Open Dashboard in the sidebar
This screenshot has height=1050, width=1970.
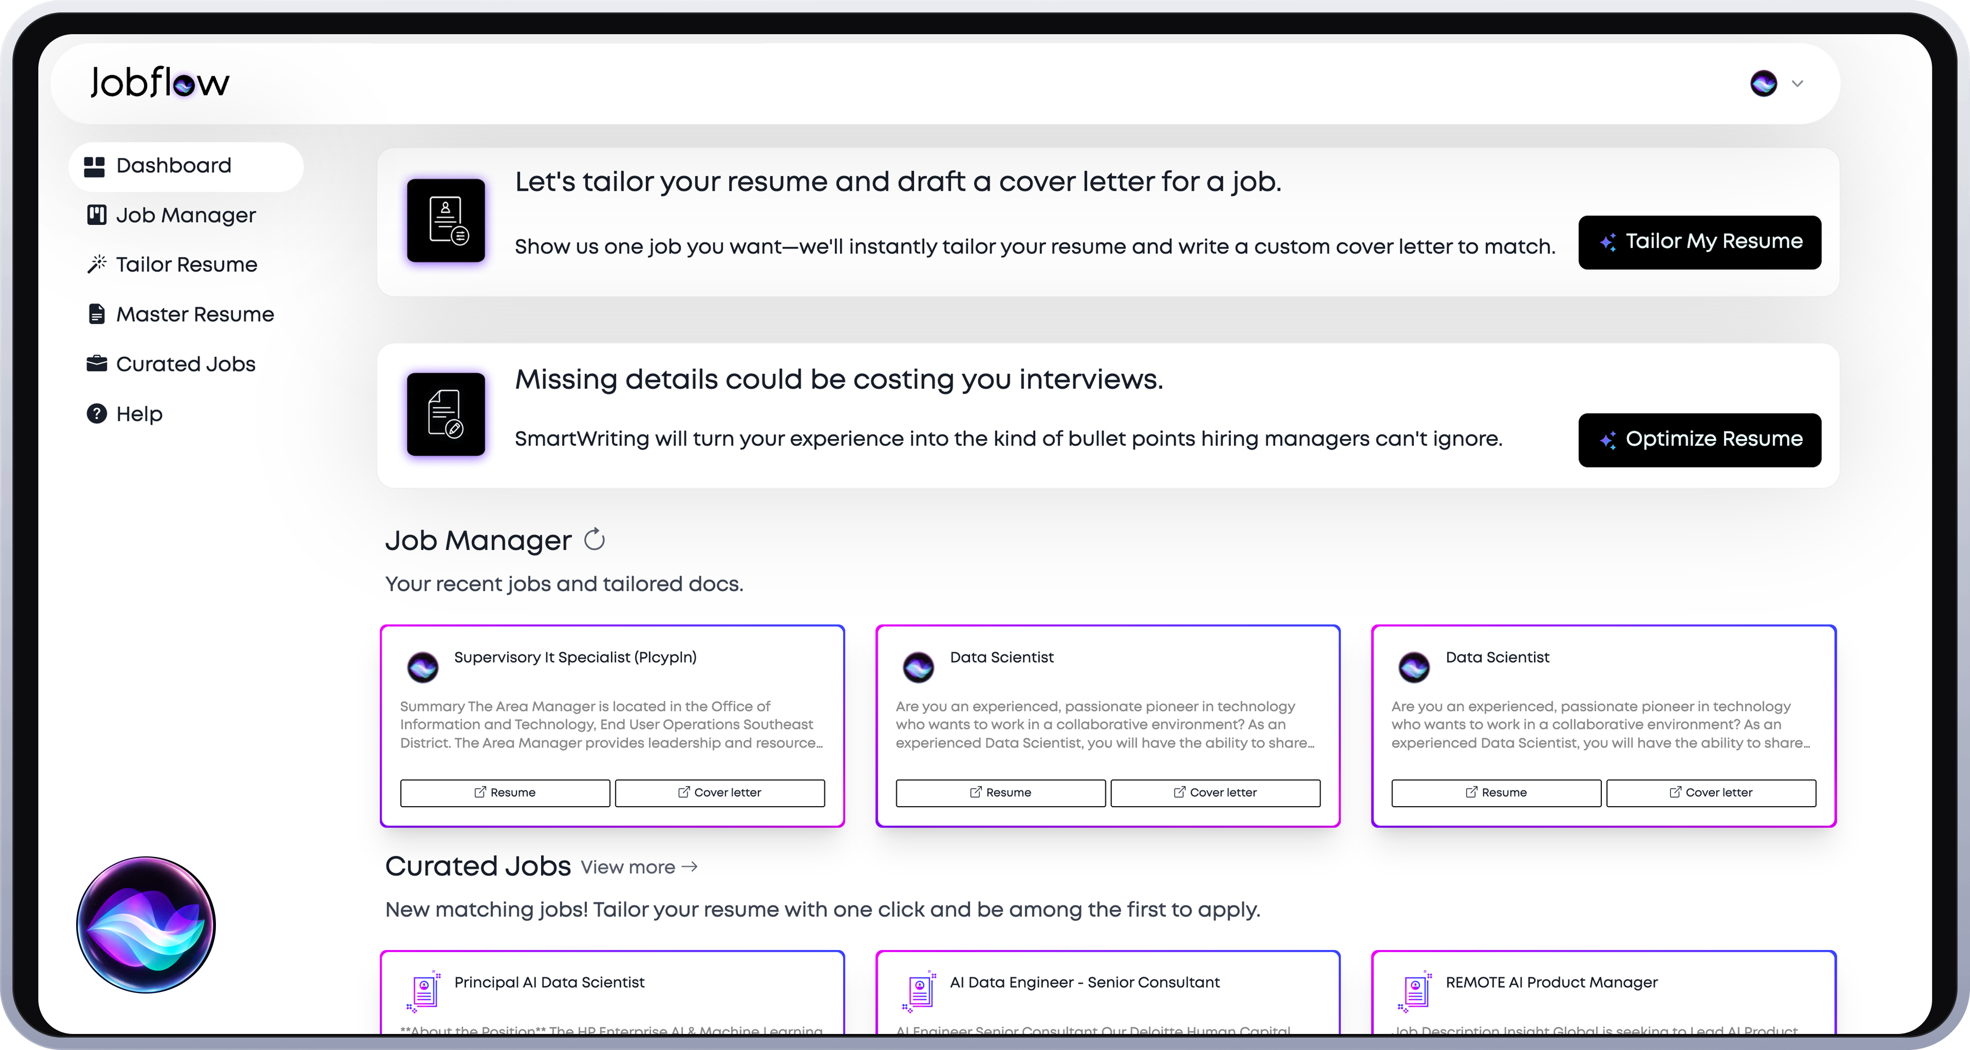(186, 166)
